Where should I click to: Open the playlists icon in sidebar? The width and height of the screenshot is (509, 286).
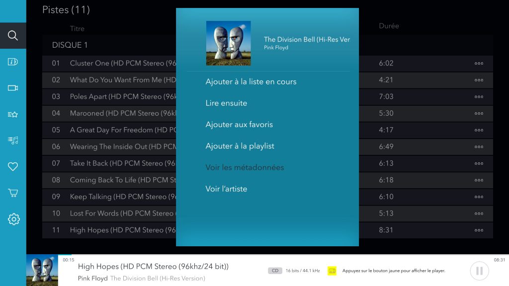point(13,141)
